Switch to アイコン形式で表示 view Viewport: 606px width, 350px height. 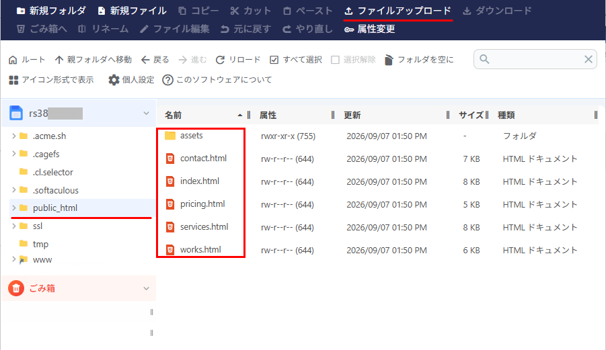tap(51, 80)
